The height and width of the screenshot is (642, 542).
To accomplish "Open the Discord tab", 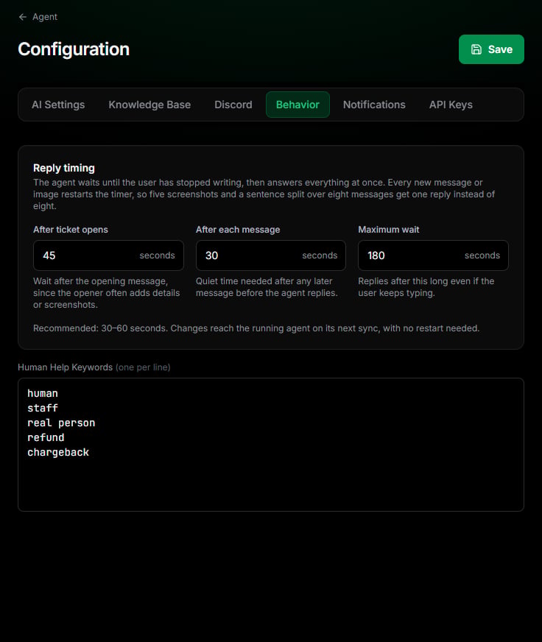I will tap(233, 105).
